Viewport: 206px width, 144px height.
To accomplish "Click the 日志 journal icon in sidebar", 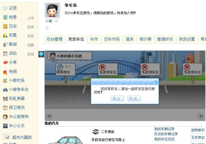I will (5, 26).
